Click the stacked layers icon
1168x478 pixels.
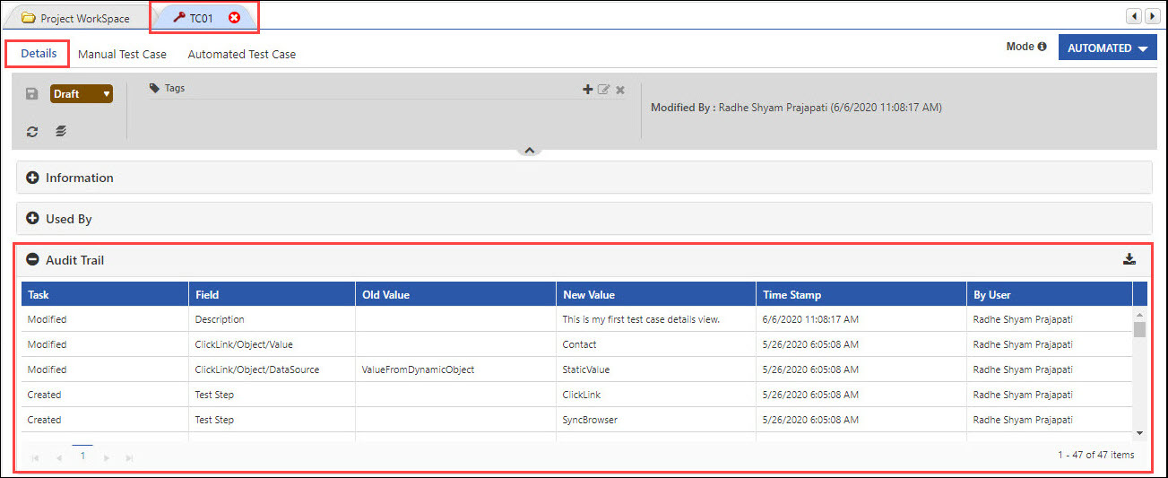59,132
